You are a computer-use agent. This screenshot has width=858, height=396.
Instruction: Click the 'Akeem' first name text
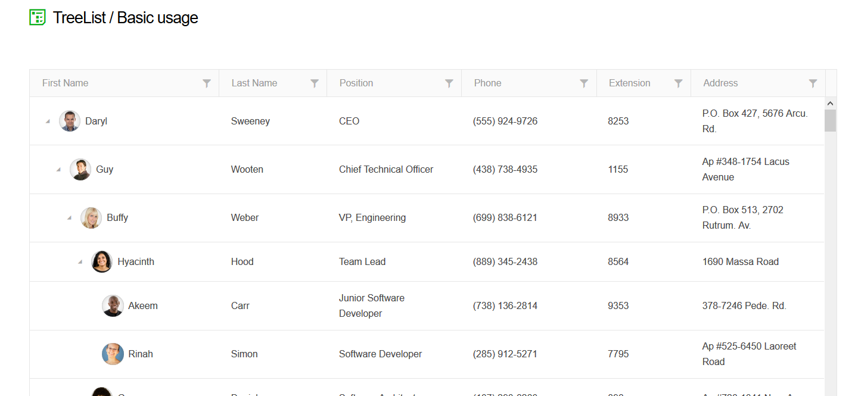(143, 305)
